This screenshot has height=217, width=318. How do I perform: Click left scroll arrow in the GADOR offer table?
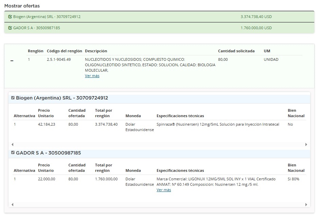pos(13,204)
